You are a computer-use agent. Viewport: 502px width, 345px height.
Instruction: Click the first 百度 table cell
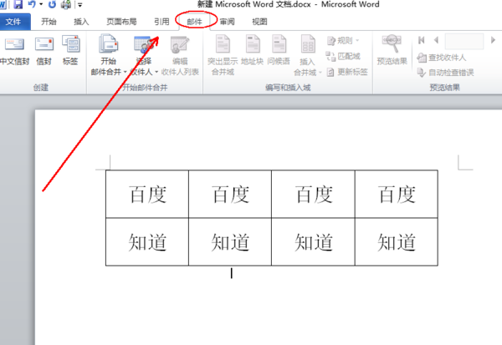[x=147, y=194]
